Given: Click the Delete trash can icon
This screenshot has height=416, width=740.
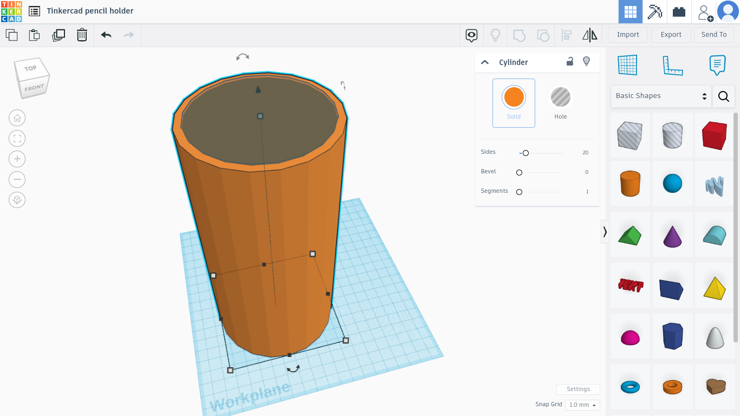Looking at the screenshot, I should click(x=82, y=35).
